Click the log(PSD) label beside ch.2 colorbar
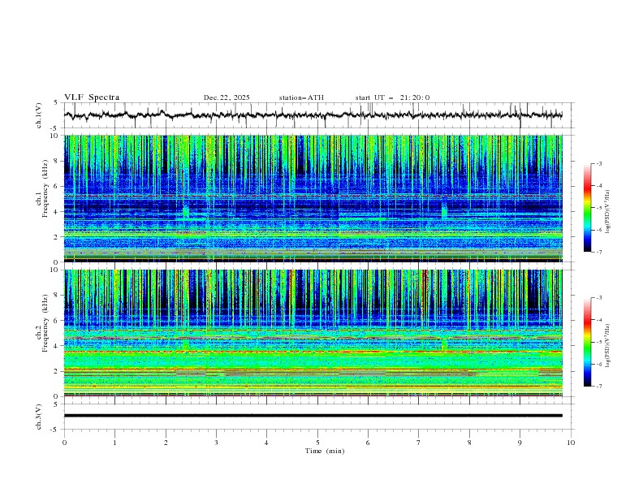 pos(607,346)
